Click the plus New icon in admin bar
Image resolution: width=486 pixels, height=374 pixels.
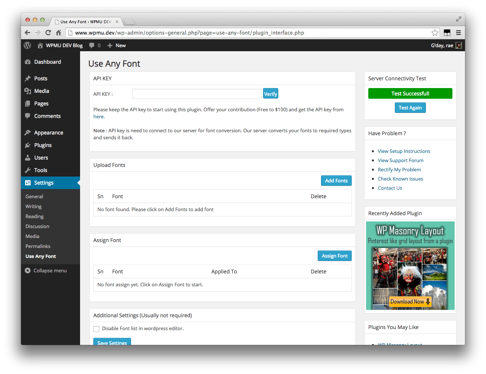(x=110, y=45)
